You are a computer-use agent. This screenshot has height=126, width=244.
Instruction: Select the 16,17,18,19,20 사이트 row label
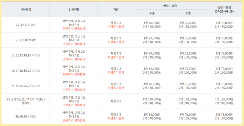26,71
